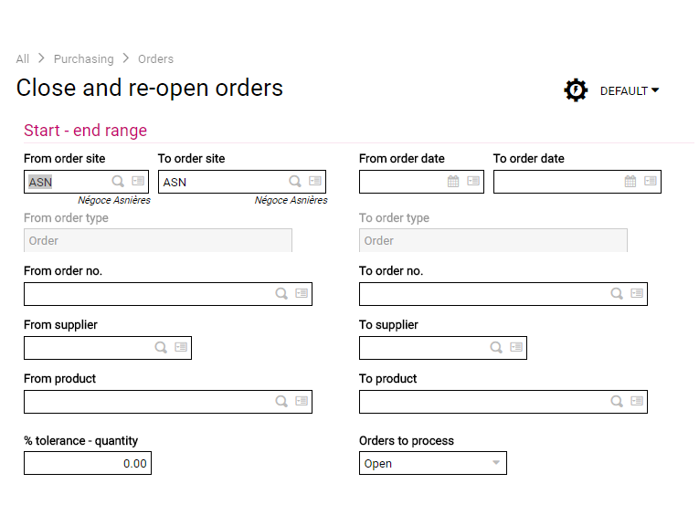The height and width of the screenshot is (505, 699).
Task: Open calendar picker for From order date
Action: (x=453, y=181)
